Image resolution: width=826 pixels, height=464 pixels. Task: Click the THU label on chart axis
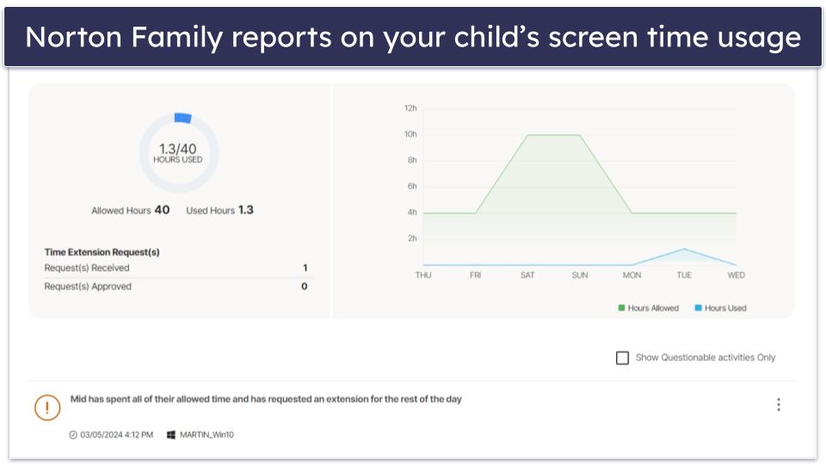[423, 275]
